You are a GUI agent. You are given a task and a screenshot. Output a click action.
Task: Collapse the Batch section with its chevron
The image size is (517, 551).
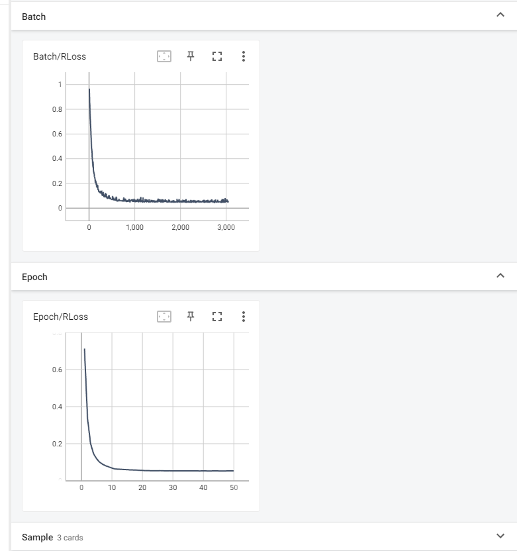coord(500,15)
